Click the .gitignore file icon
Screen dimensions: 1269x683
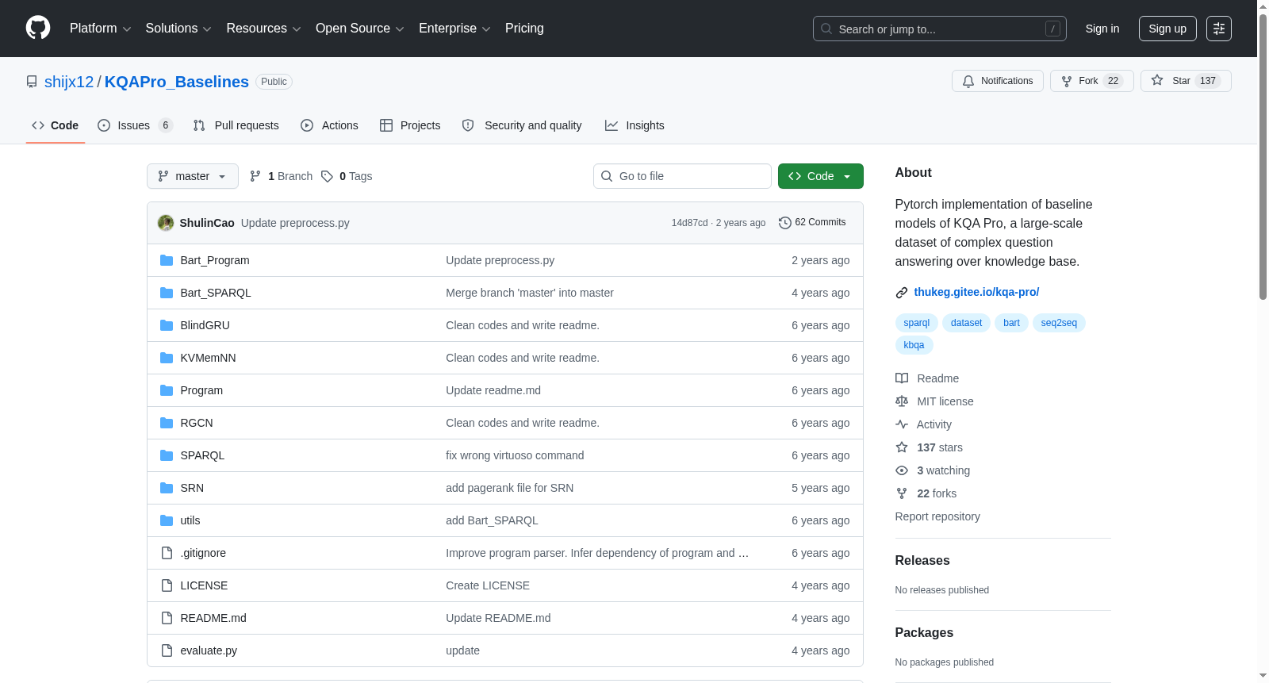(x=167, y=553)
